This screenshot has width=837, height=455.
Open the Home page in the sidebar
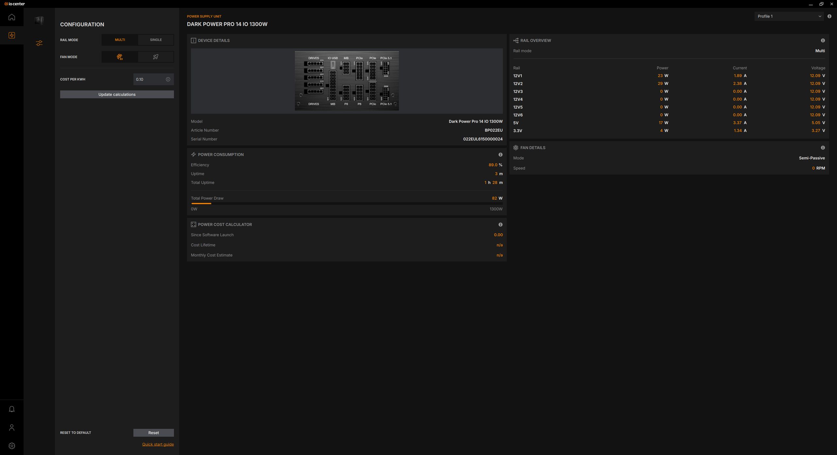12,17
